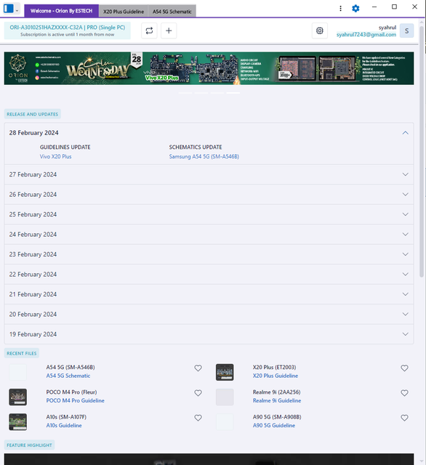Click the SCHEMATICS UPDATE column heading
Screen dimensions: 426x465
pyautogui.click(x=196, y=147)
